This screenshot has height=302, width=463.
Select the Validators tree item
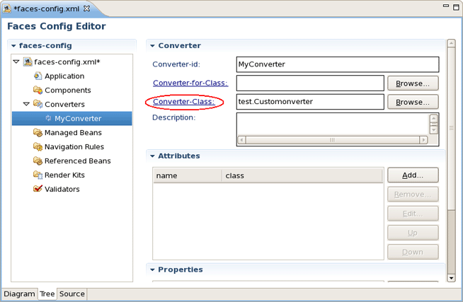point(62,189)
